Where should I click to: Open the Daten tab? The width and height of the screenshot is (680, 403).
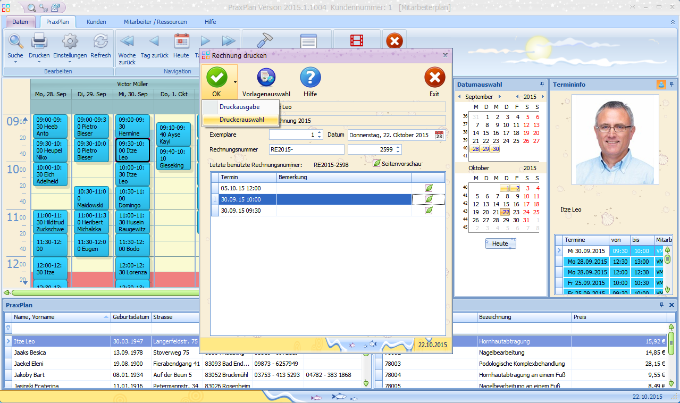20,22
